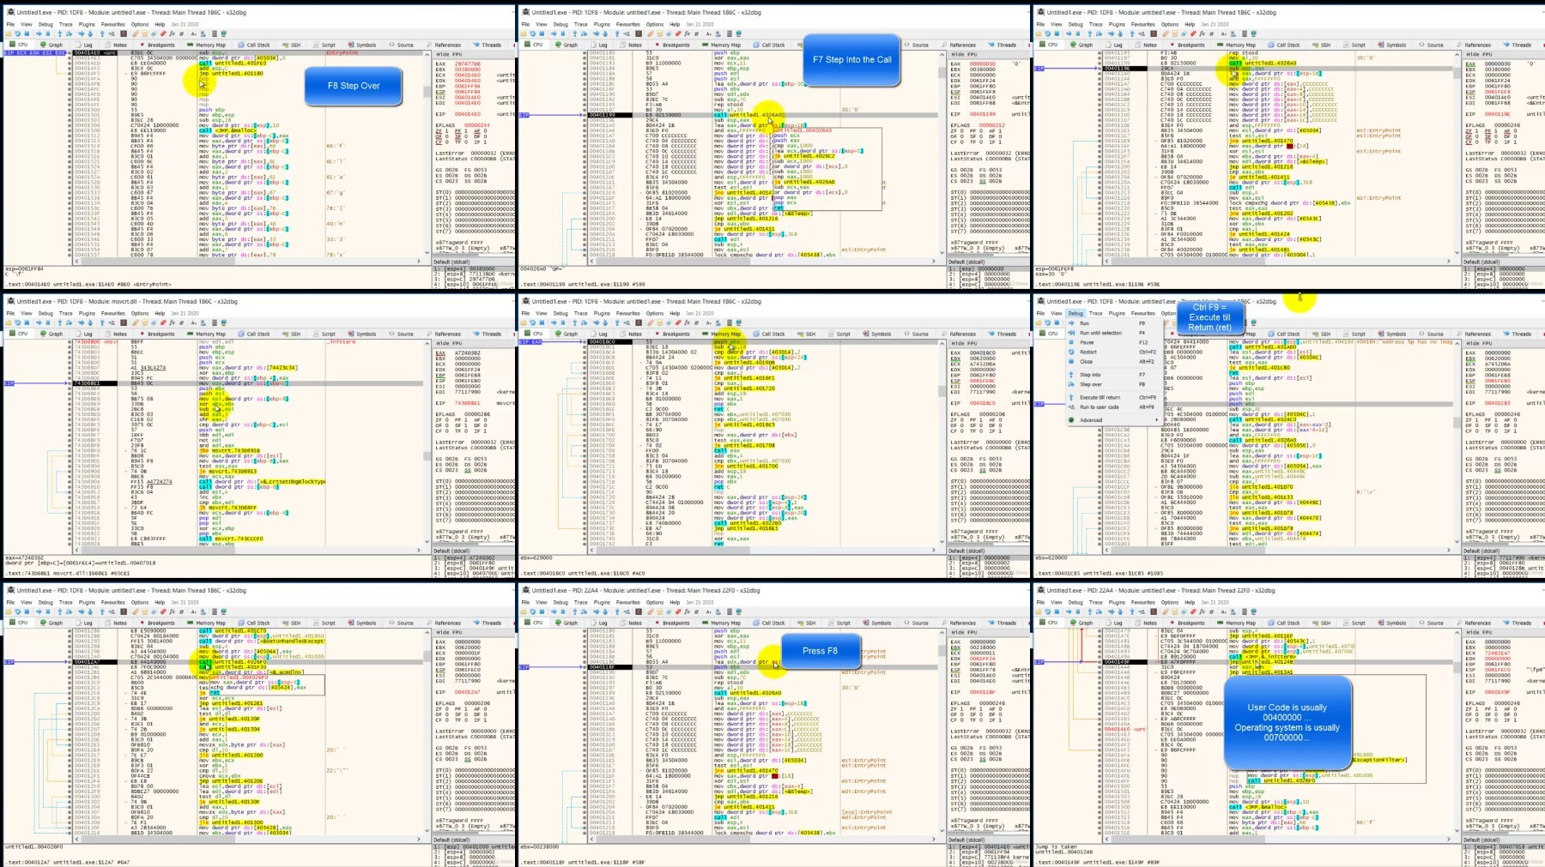Choose Step over in the open Debug menu
The width and height of the screenshot is (1545, 867).
tap(1115, 384)
